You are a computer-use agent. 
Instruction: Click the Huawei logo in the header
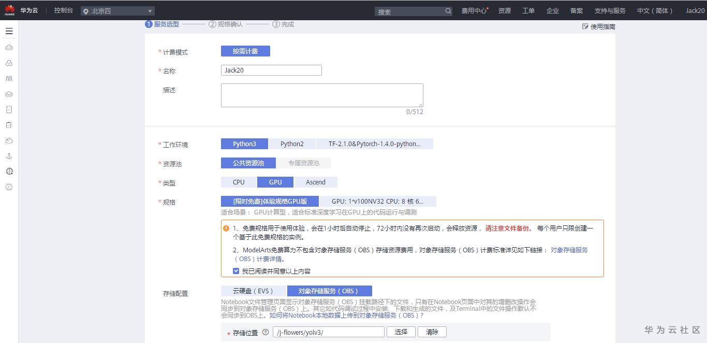9,10
